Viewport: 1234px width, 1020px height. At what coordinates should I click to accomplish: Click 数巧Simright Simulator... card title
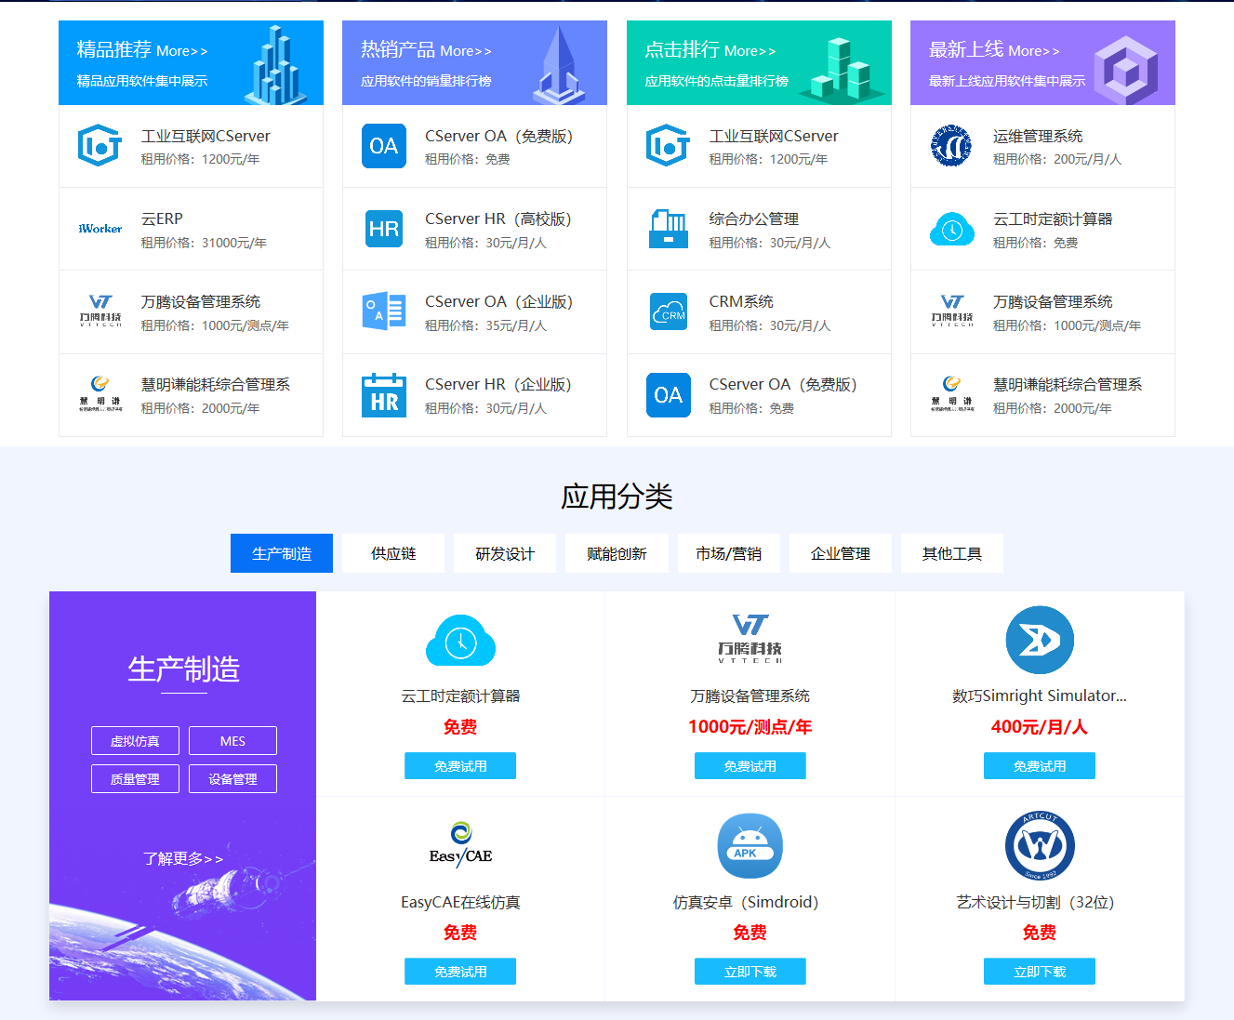coord(1040,695)
